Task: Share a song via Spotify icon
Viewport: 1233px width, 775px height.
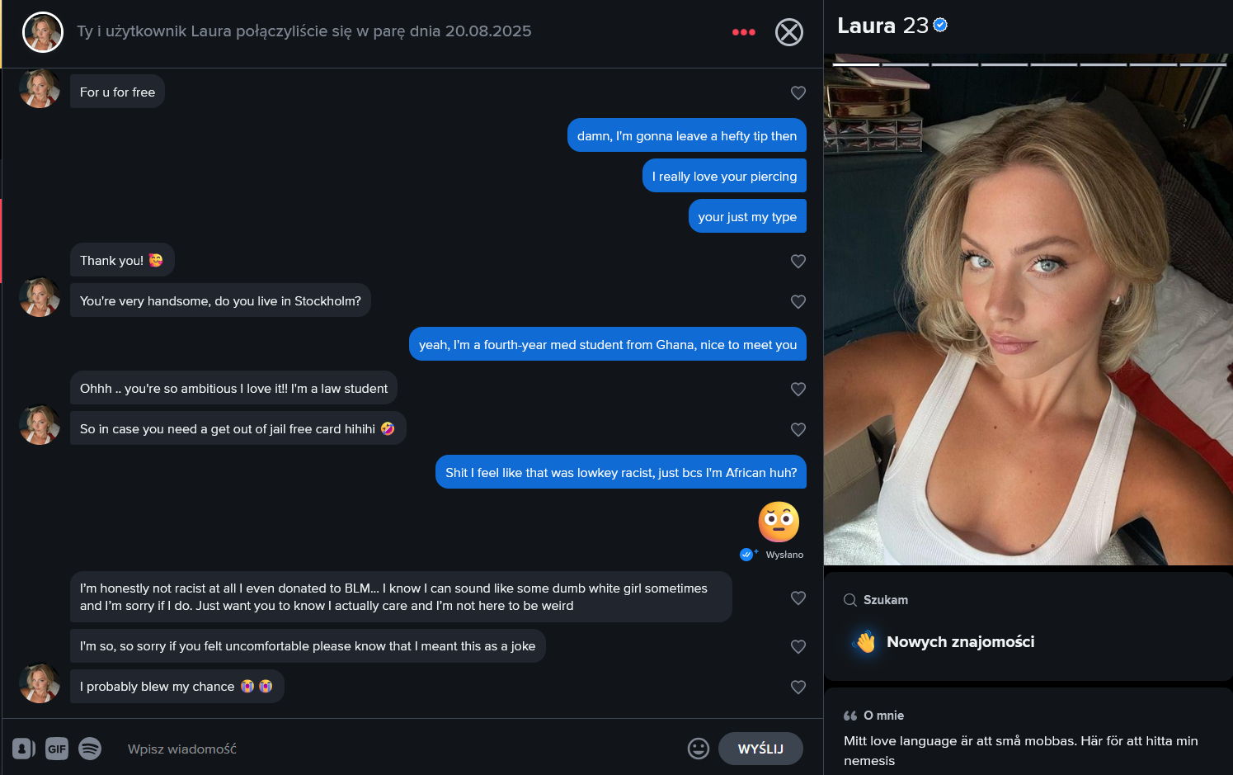Action: [90, 749]
